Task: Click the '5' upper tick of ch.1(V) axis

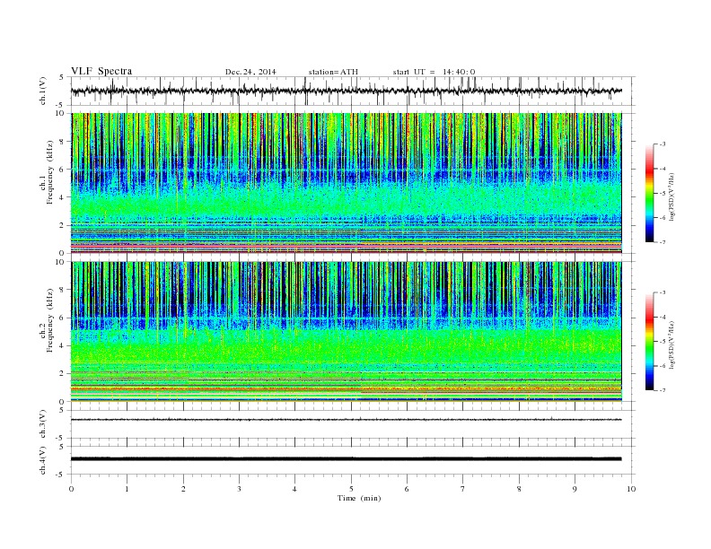Action: pos(61,77)
